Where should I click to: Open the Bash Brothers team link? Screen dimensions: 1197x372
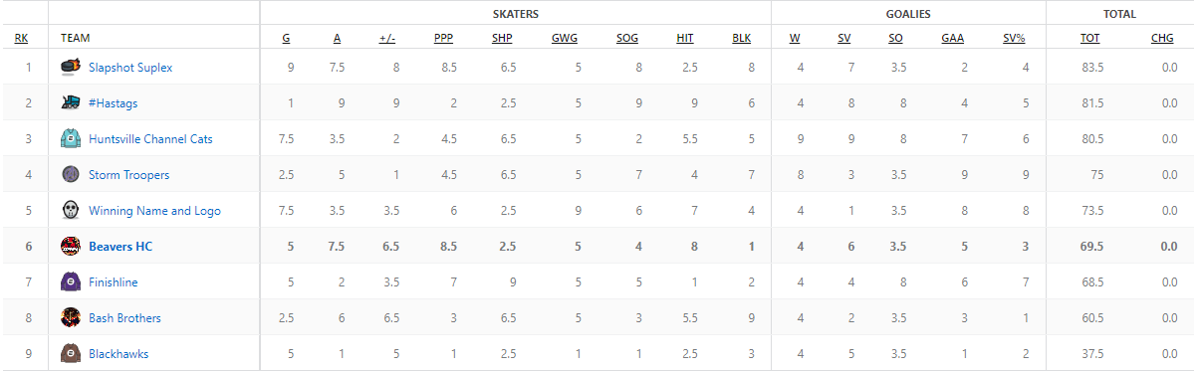click(x=124, y=318)
